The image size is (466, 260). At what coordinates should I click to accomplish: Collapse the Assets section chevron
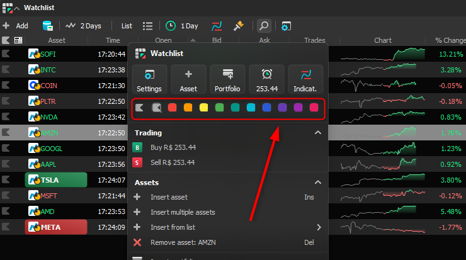click(318, 182)
